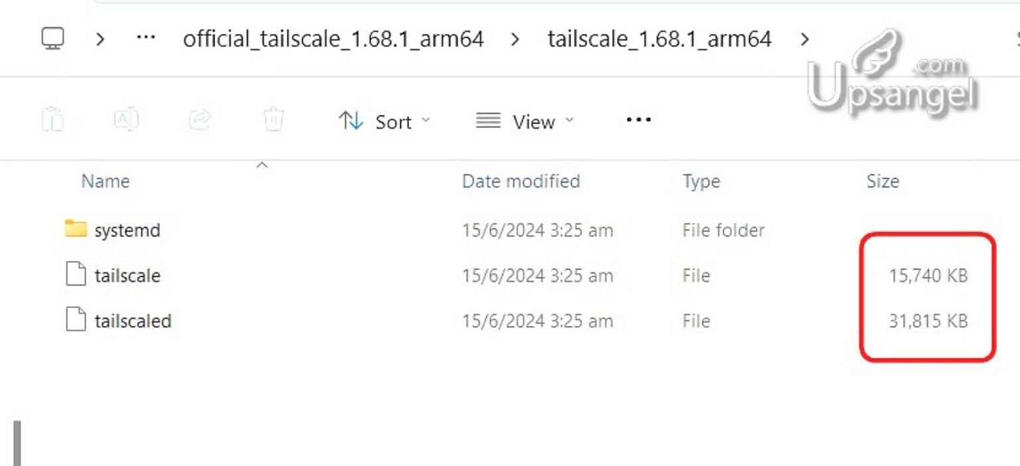Sort files by Date modified column

coord(521,181)
